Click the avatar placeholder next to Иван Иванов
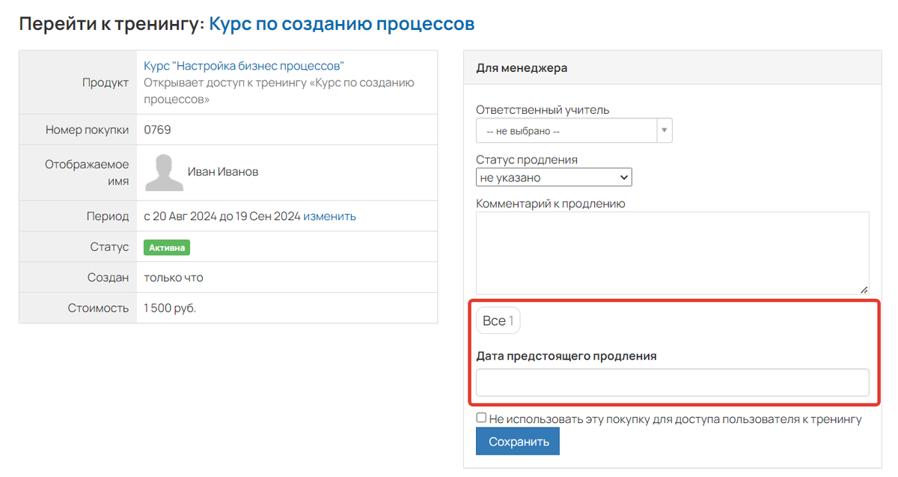This screenshot has height=477, width=898. coord(163,172)
